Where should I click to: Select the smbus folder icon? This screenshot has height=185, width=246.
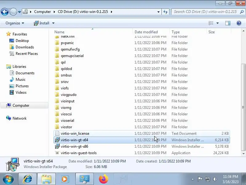(x=57, y=75)
